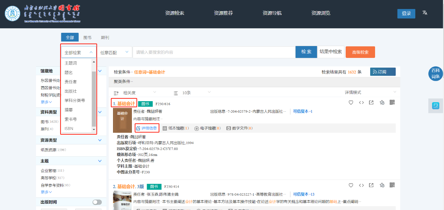This screenshot has width=444, height=210.
Task: Filter by 企业管理(111) under 主题
Action: point(52,171)
